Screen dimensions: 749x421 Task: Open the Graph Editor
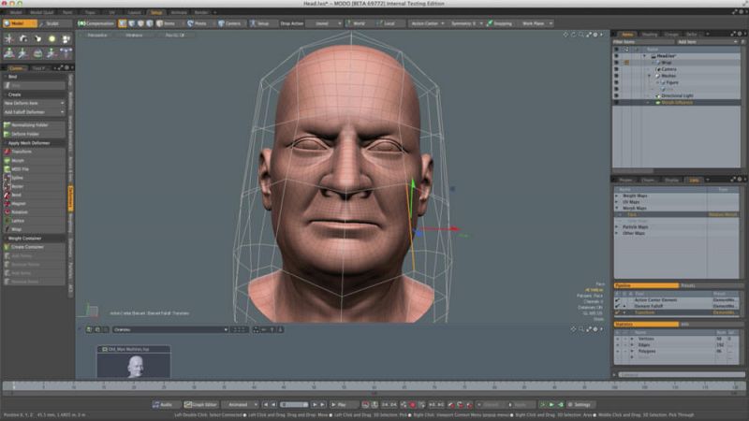coord(201,404)
